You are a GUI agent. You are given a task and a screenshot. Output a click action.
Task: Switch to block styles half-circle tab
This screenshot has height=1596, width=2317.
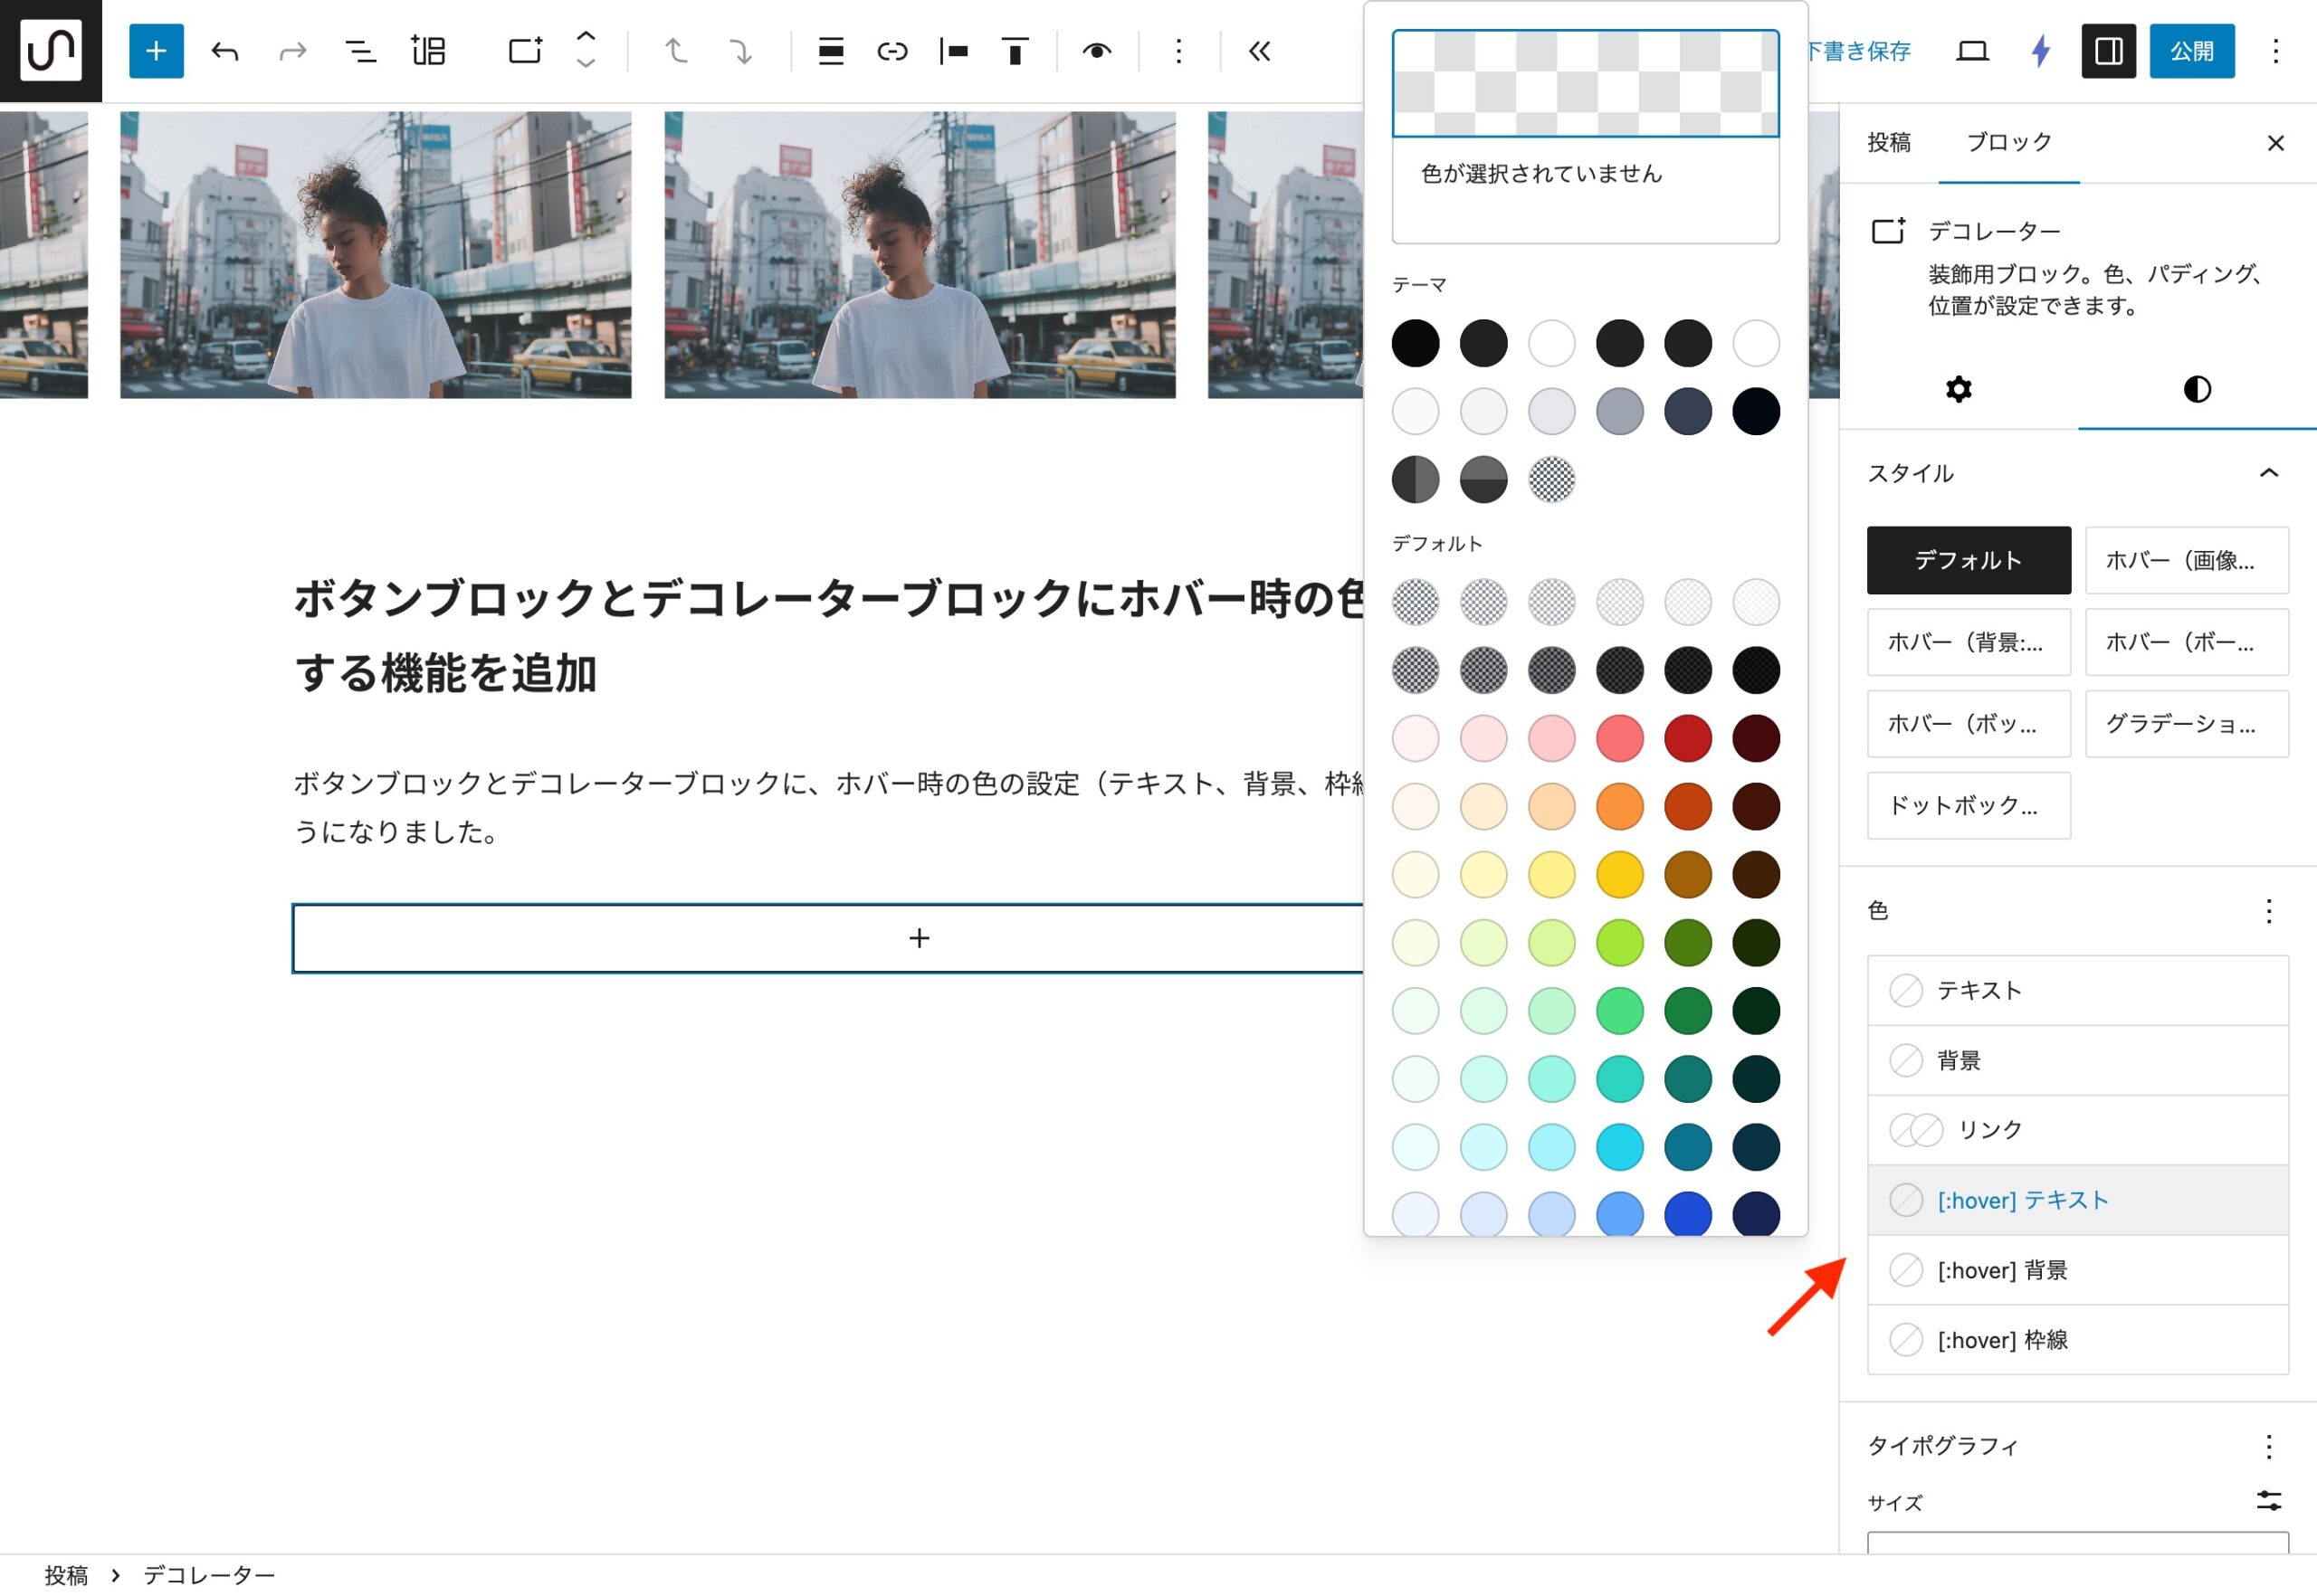pyautogui.click(x=2197, y=389)
